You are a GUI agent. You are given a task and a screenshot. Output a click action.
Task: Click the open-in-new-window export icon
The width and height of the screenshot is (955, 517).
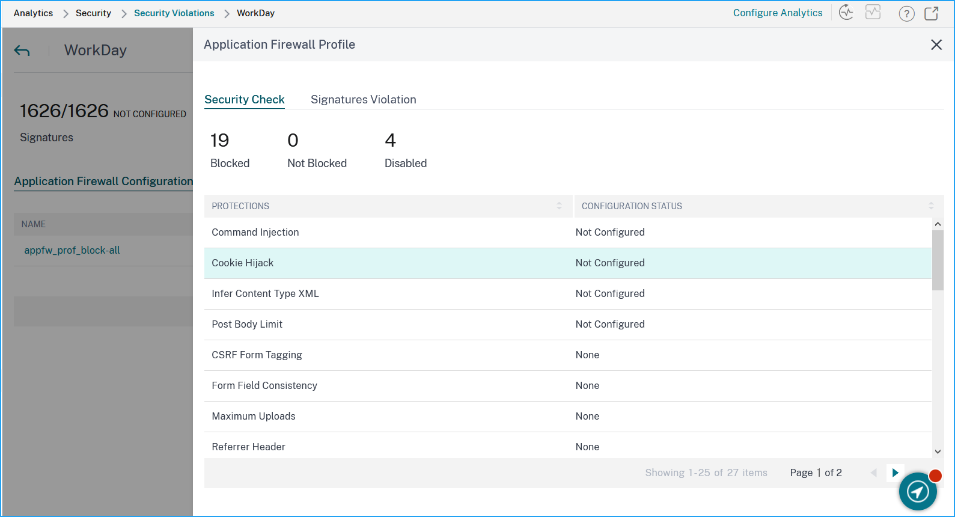pyautogui.click(x=932, y=13)
